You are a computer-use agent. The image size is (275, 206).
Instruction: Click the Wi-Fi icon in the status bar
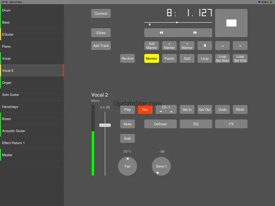tap(259, 2)
